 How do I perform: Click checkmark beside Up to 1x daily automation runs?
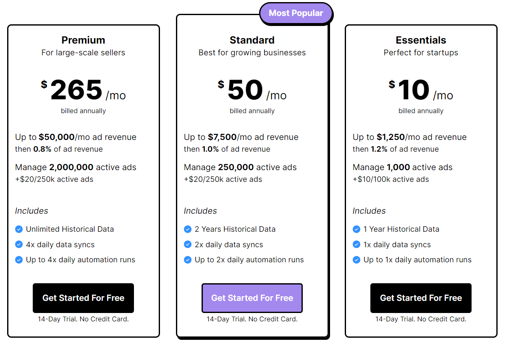pos(357,260)
